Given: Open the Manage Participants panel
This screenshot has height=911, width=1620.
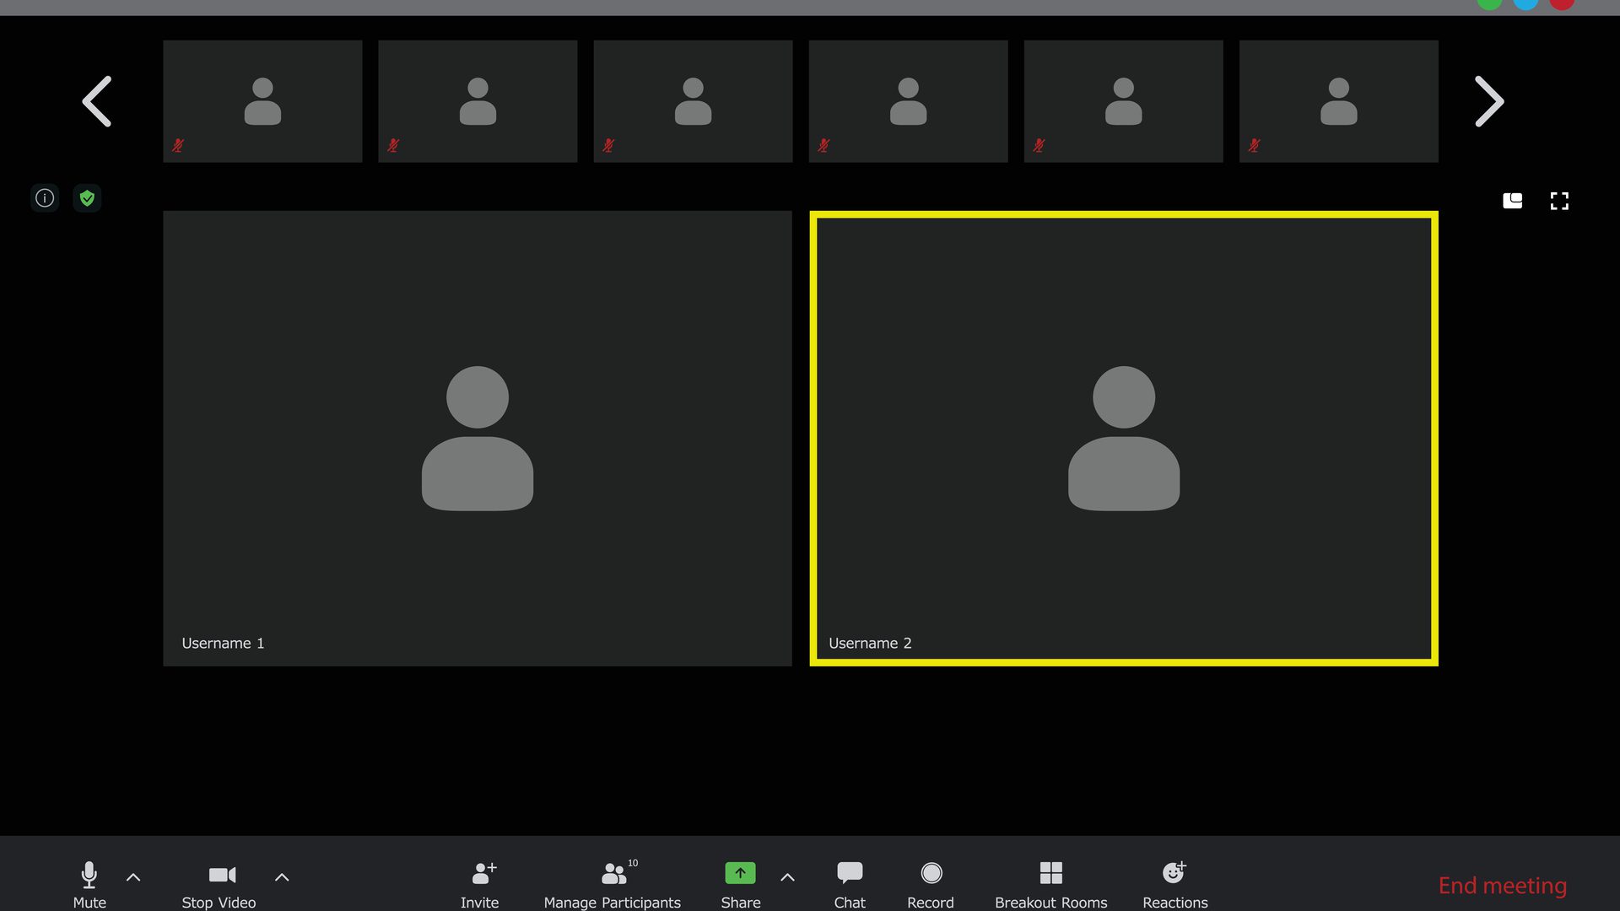Looking at the screenshot, I should click(614, 874).
